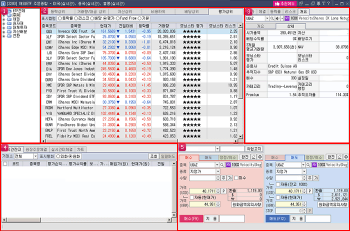Click the cascade windows icon in the title bar
Image resolution: width=350 pixels, height=231 pixels.
click(313, 3)
